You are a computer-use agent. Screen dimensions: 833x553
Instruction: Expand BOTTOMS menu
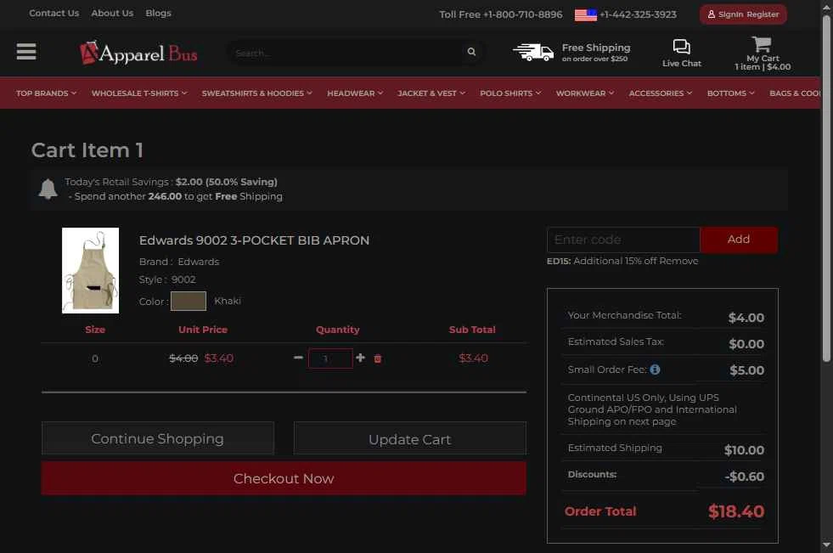click(x=730, y=93)
